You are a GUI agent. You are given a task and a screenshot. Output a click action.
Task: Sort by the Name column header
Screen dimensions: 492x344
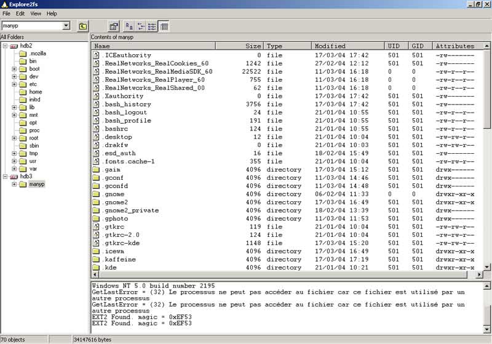153,46
